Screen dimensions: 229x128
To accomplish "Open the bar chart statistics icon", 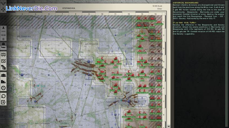I will coord(3,82).
